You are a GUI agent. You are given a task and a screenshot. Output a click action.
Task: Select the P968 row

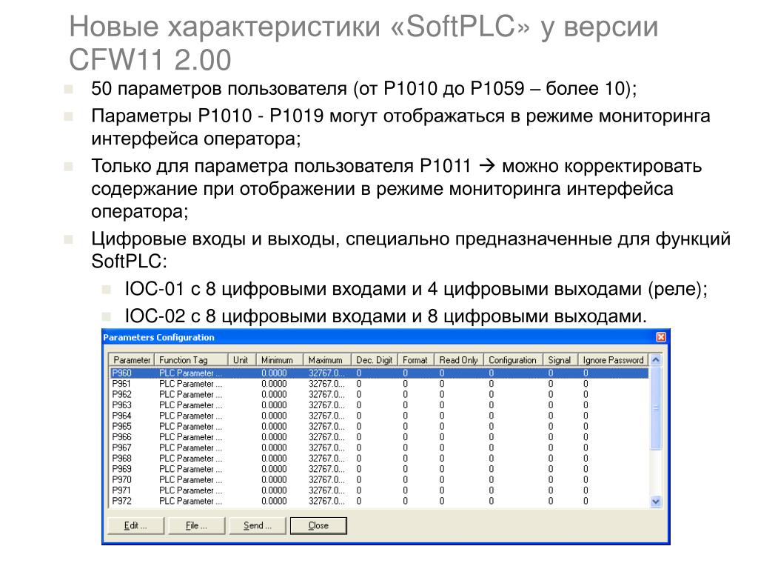tap(380, 458)
